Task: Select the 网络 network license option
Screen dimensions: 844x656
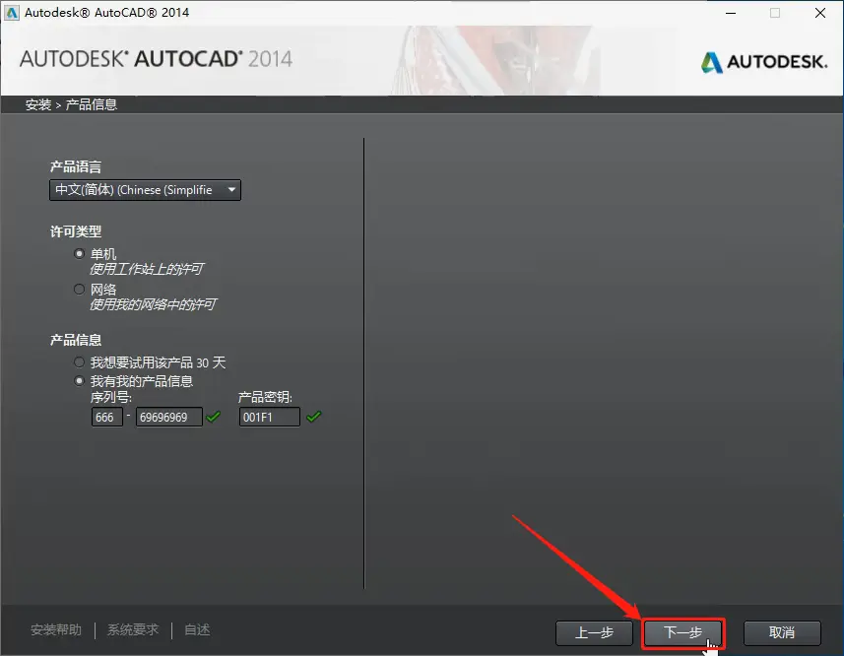Action: (79, 289)
